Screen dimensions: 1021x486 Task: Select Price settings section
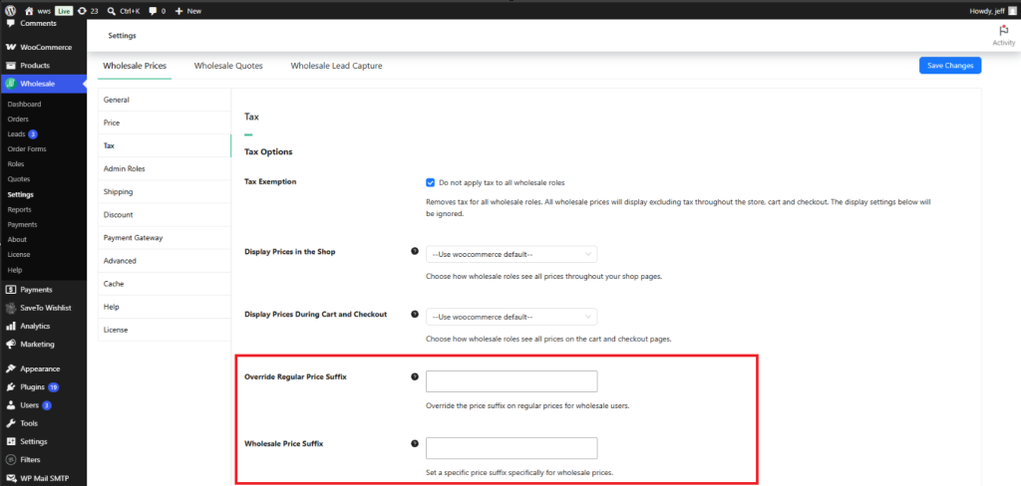point(165,122)
